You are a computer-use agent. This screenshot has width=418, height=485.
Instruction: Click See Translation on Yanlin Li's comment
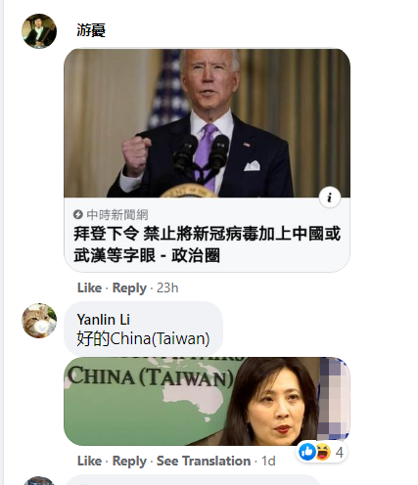(204, 461)
